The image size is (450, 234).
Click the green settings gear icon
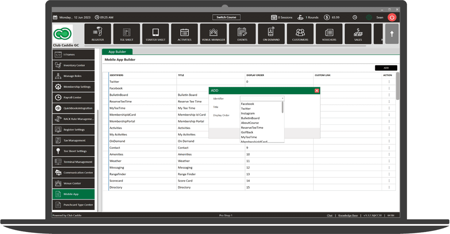click(x=369, y=17)
